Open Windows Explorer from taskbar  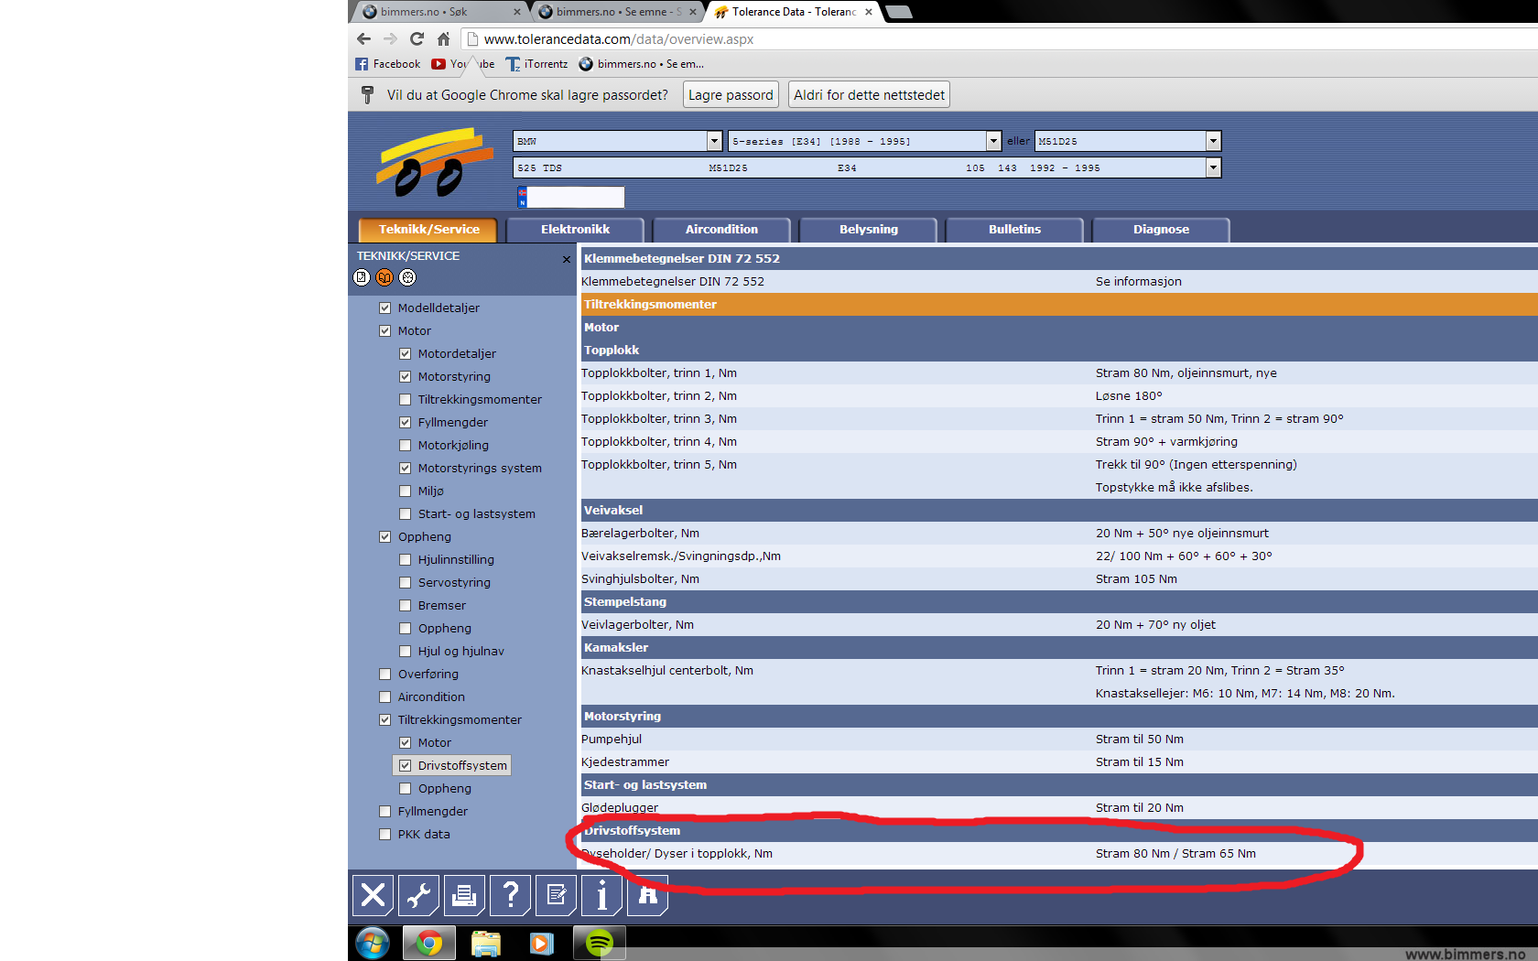[x=486, y=943]
